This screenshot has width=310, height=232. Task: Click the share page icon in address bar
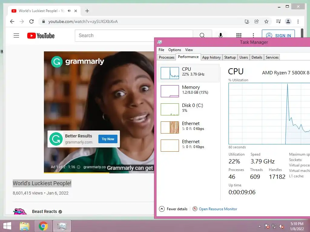coord(257,21)
